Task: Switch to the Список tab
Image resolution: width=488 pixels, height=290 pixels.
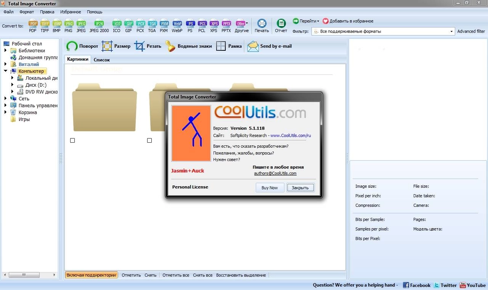Action: coord(101,60)
